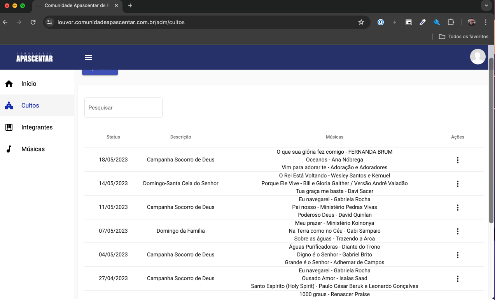Click date 04/05/2023

click(113, 254)
